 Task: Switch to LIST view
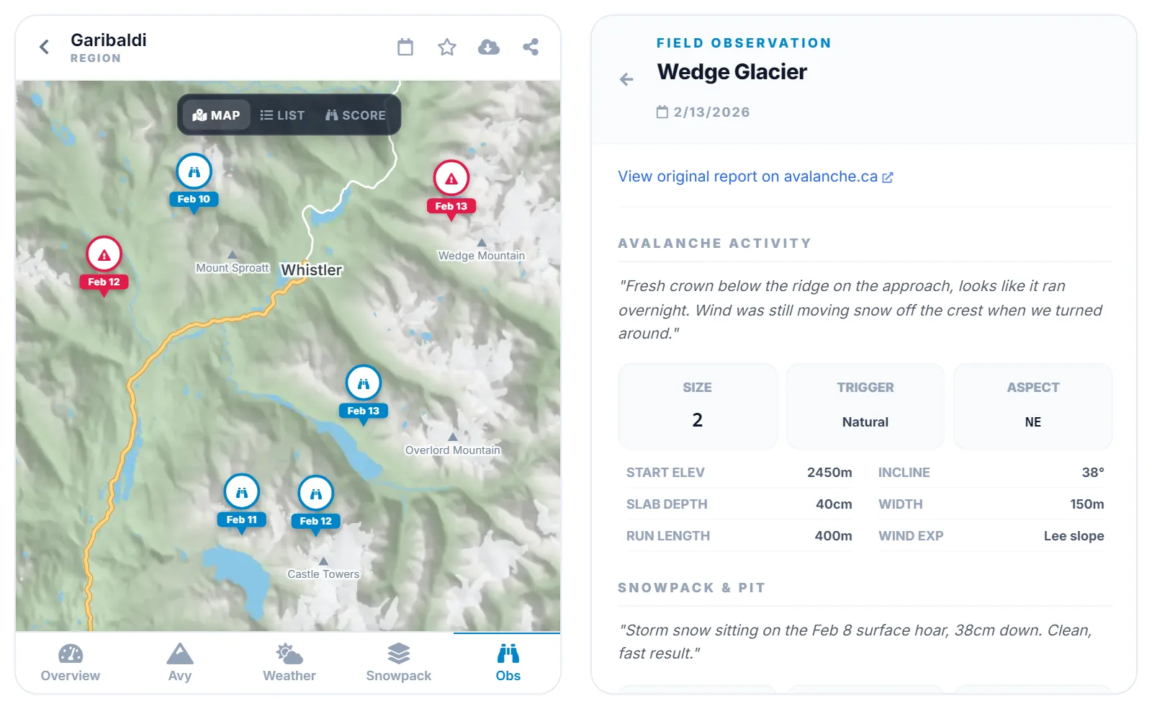click(282, 115)
